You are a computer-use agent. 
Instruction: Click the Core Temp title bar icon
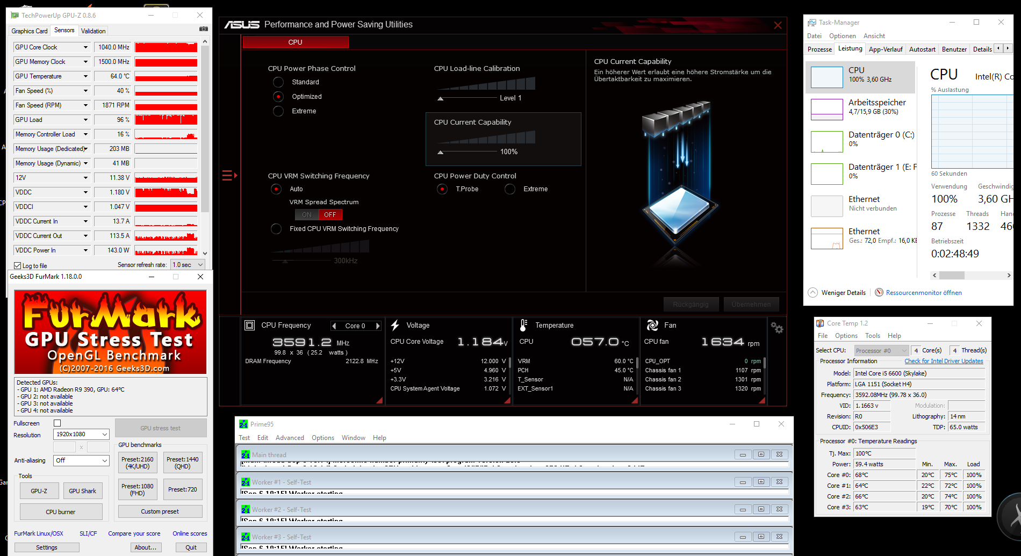(820, 323)
